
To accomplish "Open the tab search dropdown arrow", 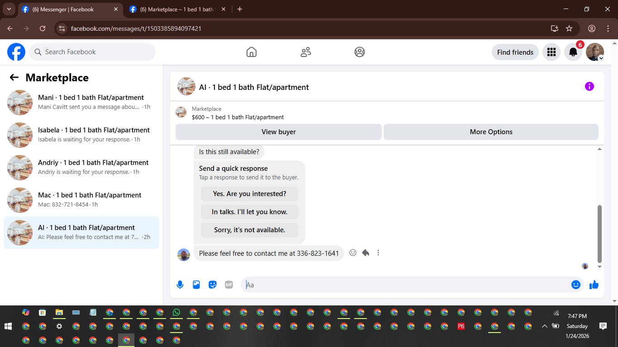I will 9,9.
